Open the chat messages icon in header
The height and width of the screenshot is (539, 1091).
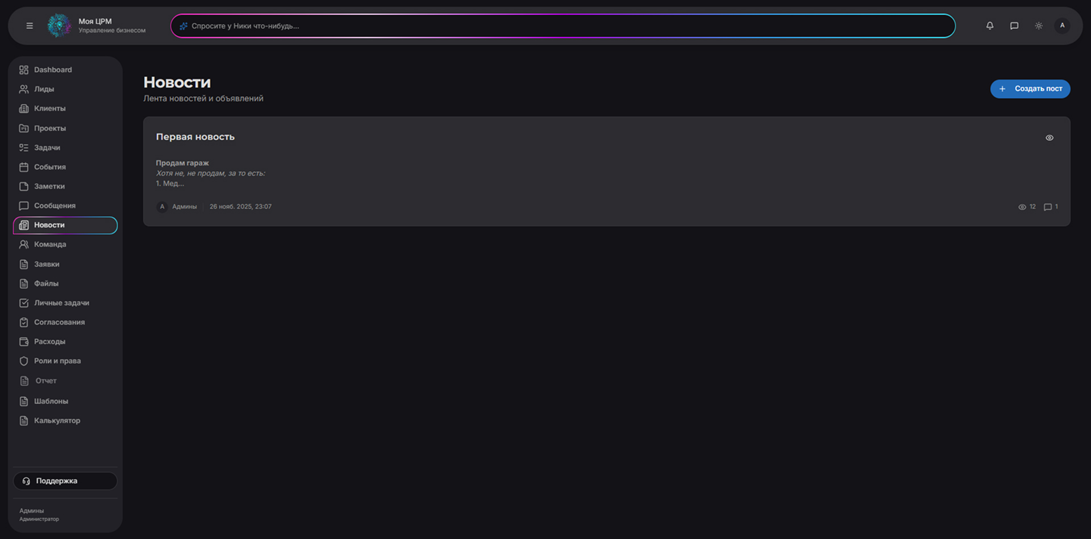pyautogui.click(x=1014, y=26)
